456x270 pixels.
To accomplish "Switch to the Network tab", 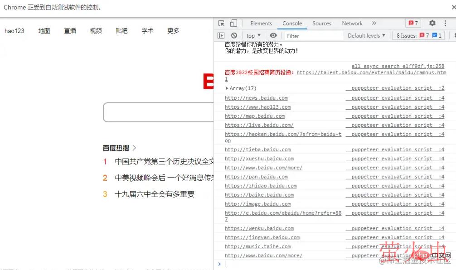I will click(x=352, y=24).
